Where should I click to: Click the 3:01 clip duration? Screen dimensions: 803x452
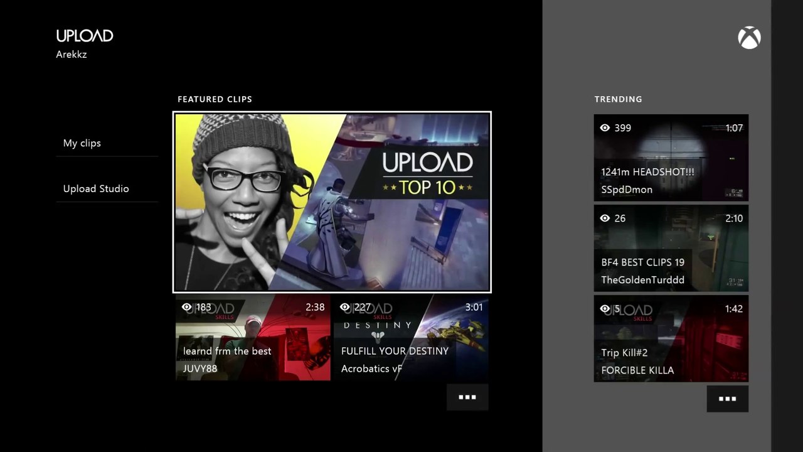click(474, 307)
